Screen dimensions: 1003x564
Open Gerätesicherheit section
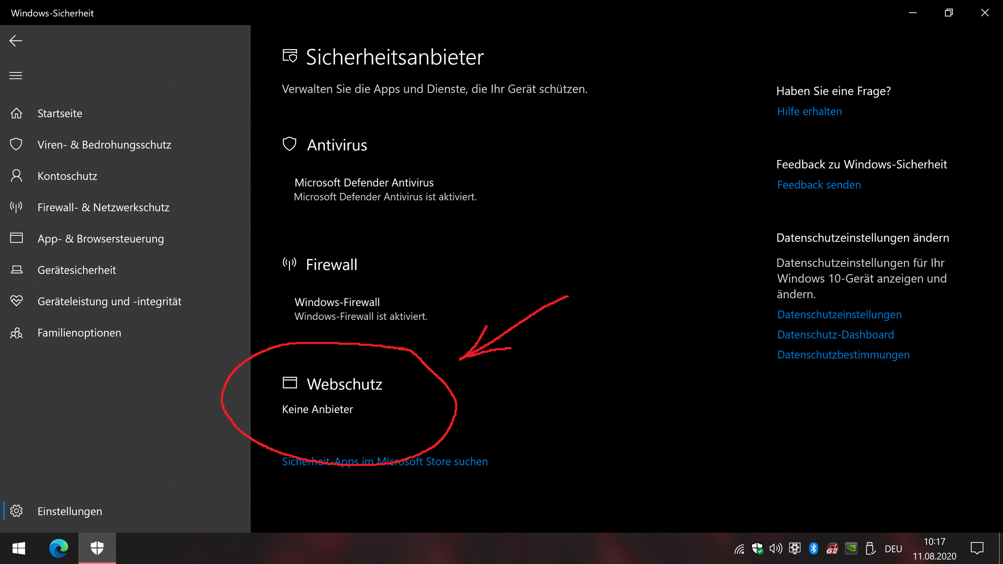coord(125,270)
